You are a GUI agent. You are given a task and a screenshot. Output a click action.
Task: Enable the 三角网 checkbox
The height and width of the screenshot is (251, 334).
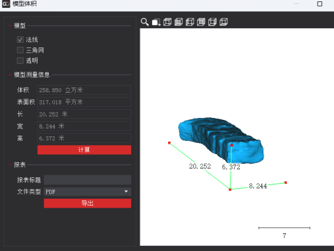point(20,50)
